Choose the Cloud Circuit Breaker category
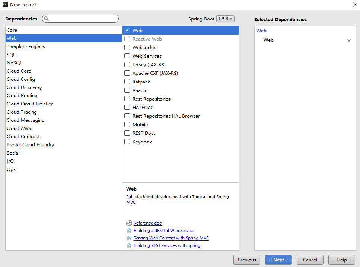 tap(64, 104)
